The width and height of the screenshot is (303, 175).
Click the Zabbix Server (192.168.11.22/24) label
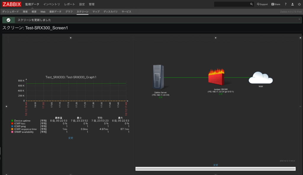pyautogui.click(x=161, y=94)
